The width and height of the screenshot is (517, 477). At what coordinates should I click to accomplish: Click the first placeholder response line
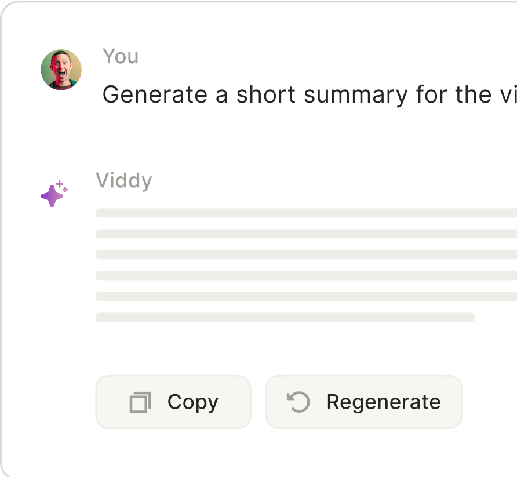coord(301,212)
